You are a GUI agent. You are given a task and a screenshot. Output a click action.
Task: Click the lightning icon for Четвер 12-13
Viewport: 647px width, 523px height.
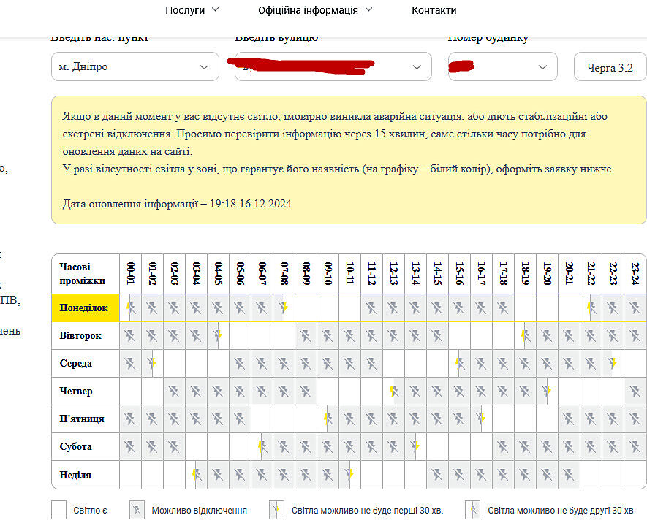[x=393, y=391]
